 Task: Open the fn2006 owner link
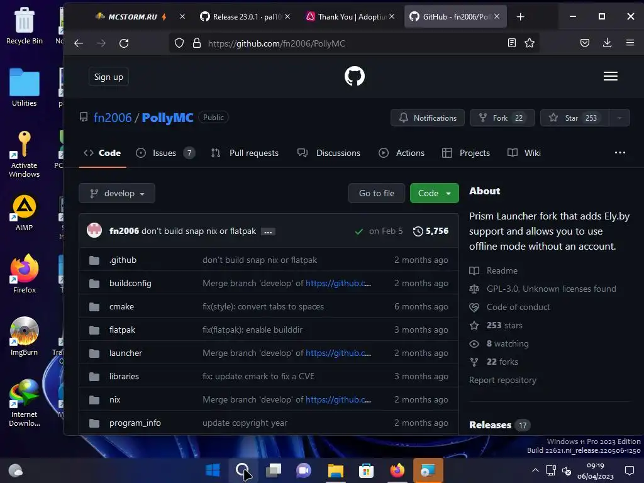[113, 118]
